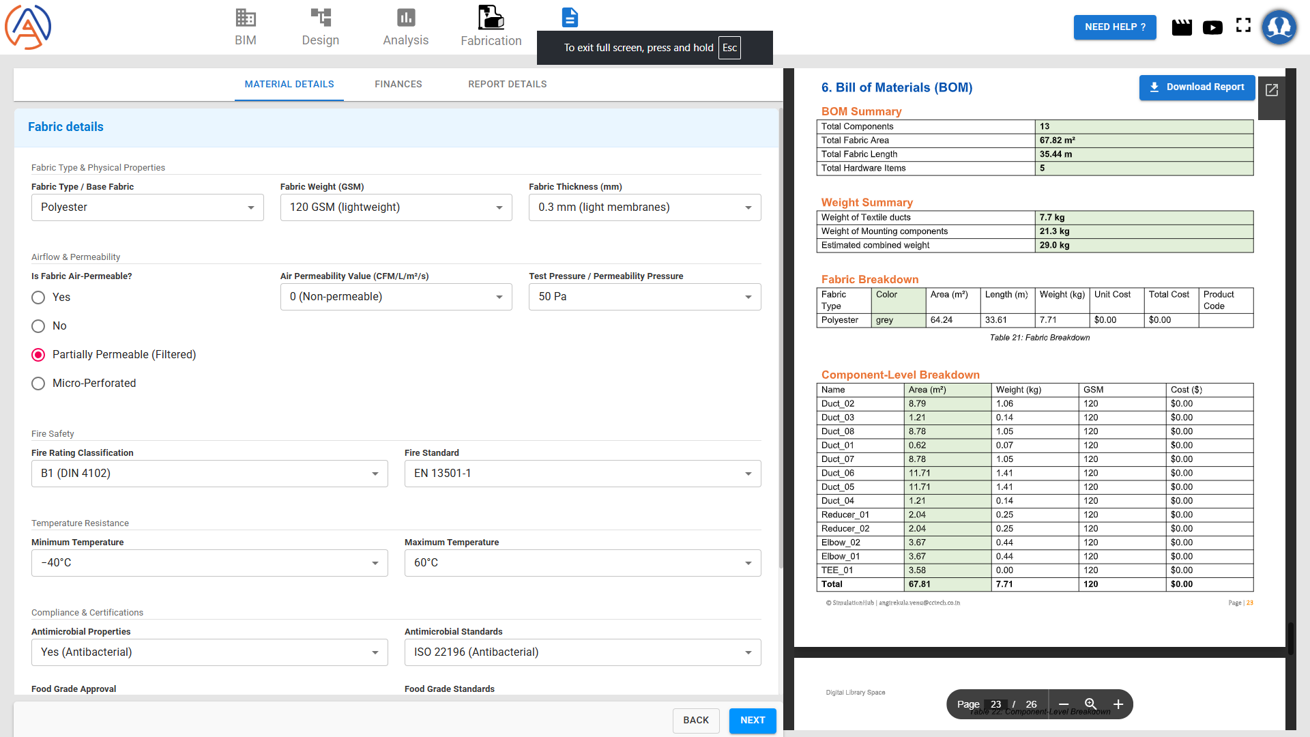Click the page number input field
The height and width of the screenshot is (737, 1310).
pyautogui.click(x=996, y=704)
